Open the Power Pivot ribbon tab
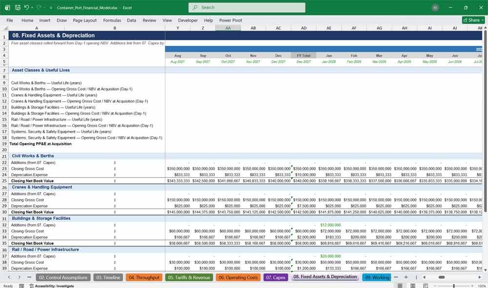488x288 pixels. pyautogui.click(x=231, y=20)
